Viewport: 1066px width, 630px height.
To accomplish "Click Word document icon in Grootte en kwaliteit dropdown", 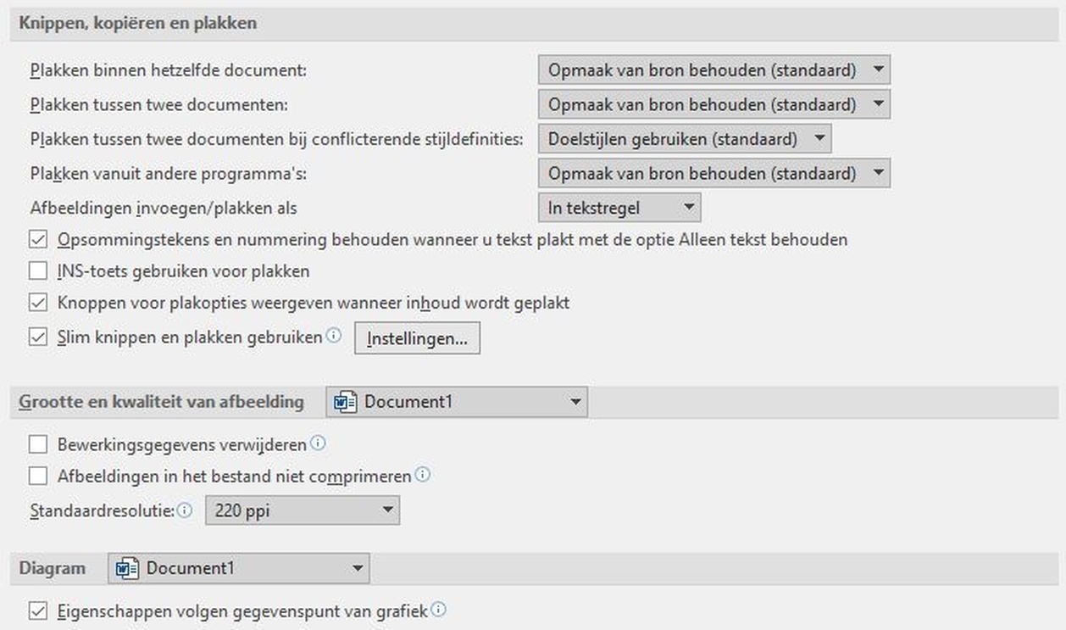I will (345, 402).
